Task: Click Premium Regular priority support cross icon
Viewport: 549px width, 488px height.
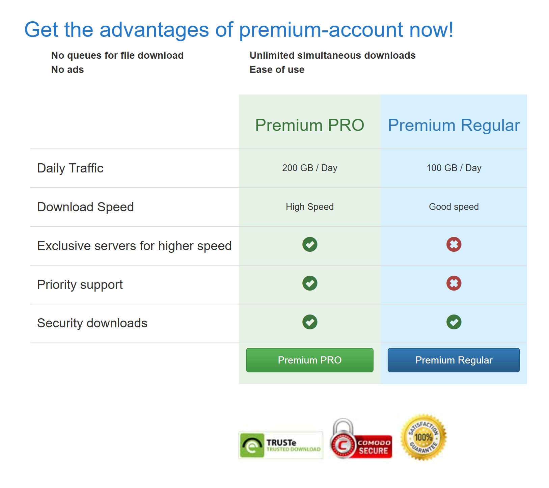Action: [454, 283]
